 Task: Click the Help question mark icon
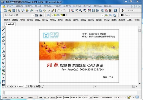pos(115,10)
